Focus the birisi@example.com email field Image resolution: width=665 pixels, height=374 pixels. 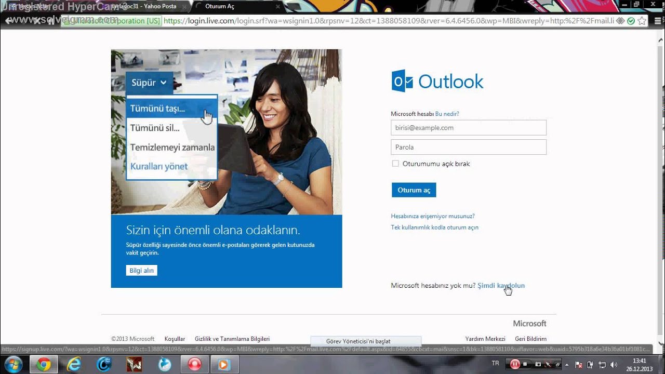pos(469,128)
